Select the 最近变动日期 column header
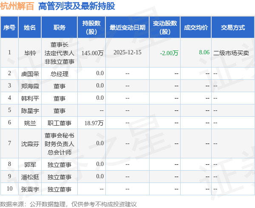 127,27
